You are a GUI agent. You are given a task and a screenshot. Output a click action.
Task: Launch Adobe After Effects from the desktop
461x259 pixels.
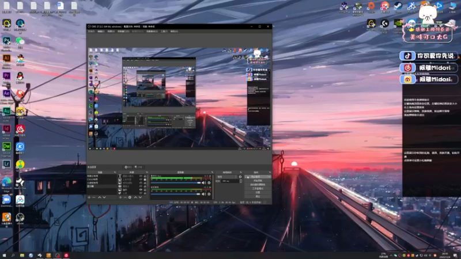[x=6, y=93]
